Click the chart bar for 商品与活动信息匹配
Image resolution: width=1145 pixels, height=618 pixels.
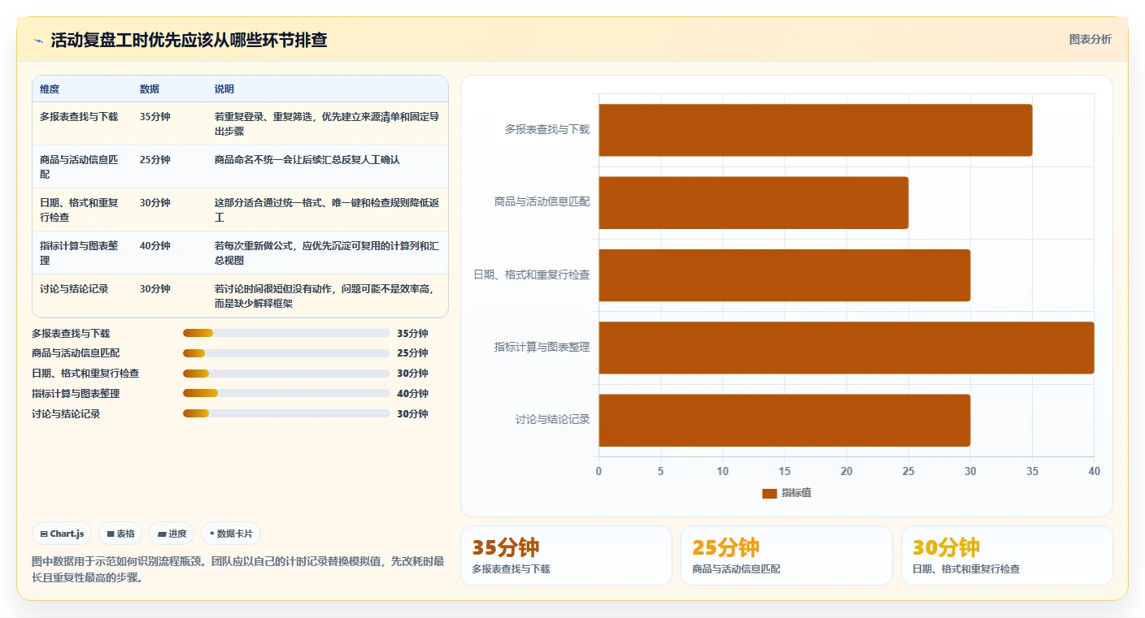click(754, 202)
